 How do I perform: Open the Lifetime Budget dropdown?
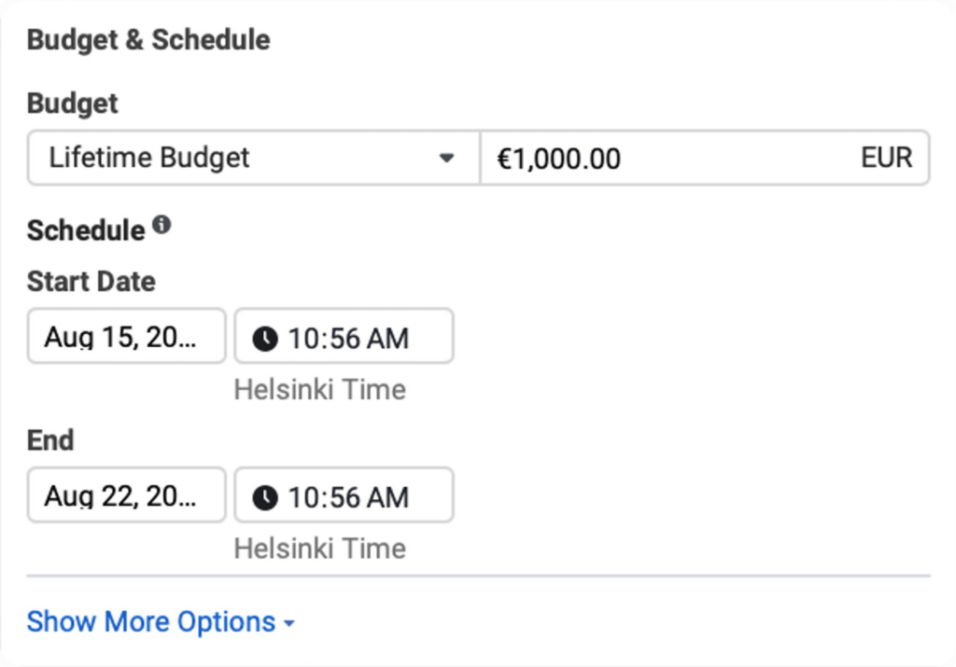tap(254, 158)
